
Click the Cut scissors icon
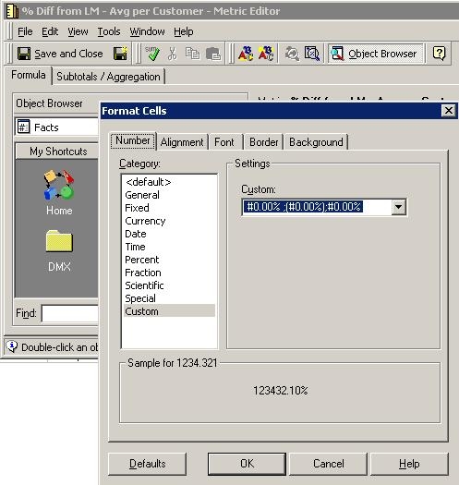[172, 54]
